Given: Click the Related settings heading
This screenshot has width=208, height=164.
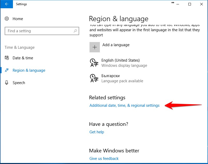Looking at the screenshot, I should tap(107, 98).
